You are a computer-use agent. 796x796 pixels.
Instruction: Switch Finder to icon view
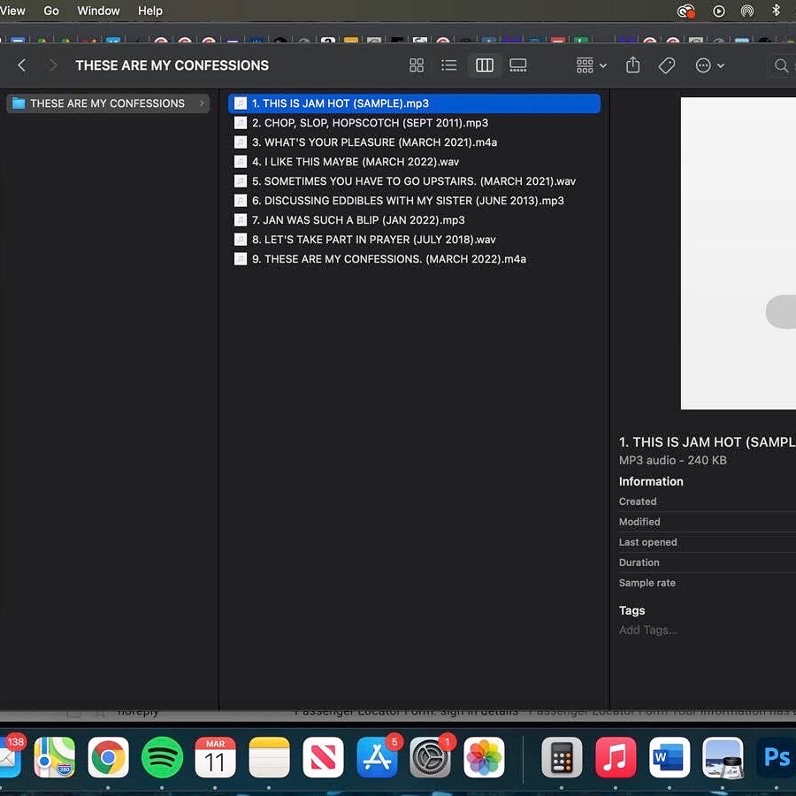[x=417, y=65]
